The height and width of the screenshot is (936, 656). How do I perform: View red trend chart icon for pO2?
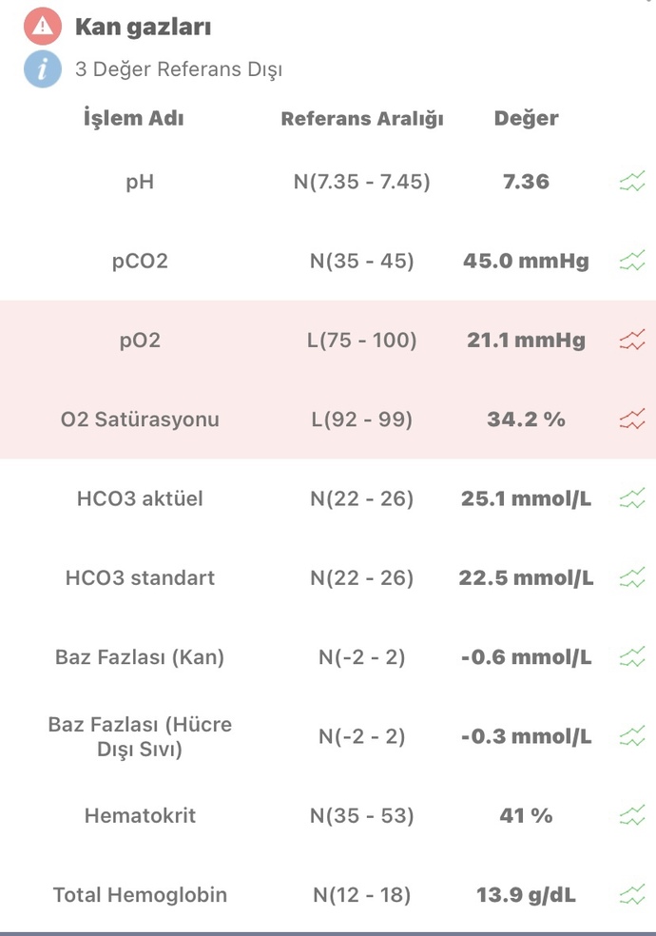pos(632,340)
